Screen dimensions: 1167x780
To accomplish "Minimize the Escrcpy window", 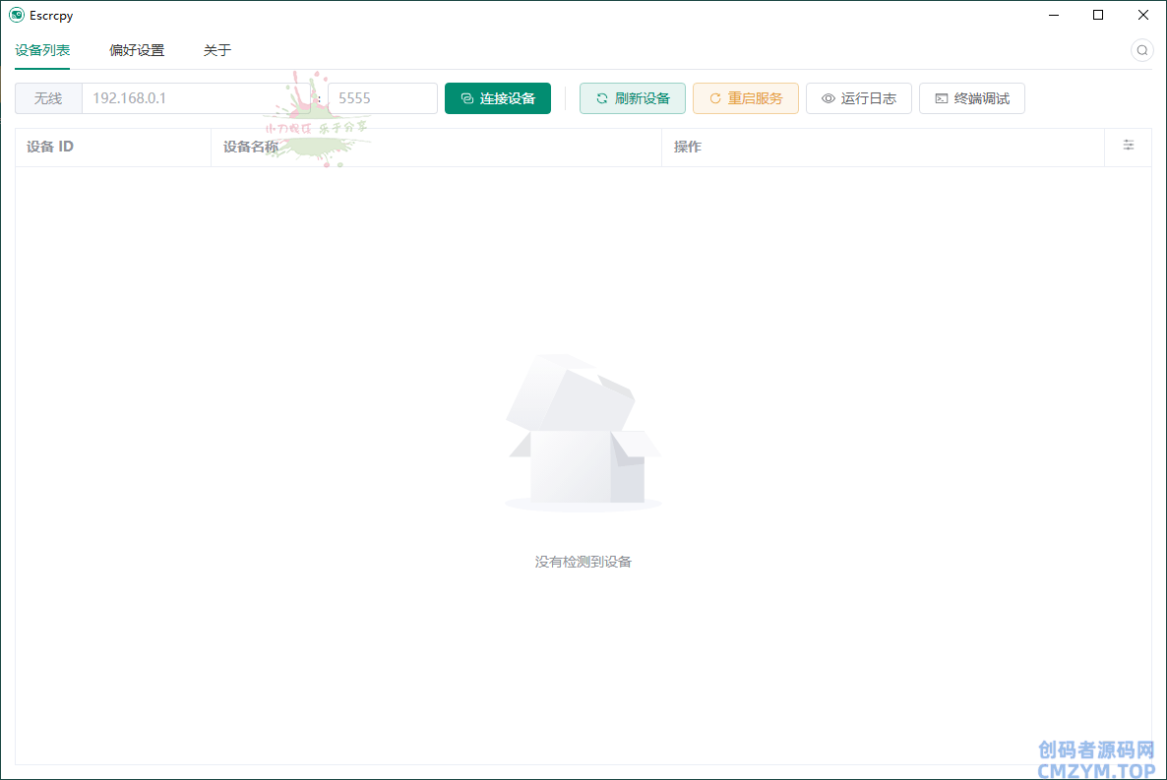I will pyautogui.click(x=1053, y=15).
